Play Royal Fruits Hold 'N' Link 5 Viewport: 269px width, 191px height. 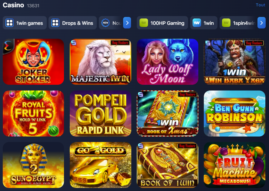(33, 114)
